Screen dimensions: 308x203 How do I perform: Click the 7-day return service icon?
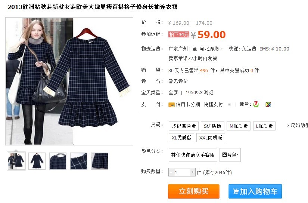[256, 104]
